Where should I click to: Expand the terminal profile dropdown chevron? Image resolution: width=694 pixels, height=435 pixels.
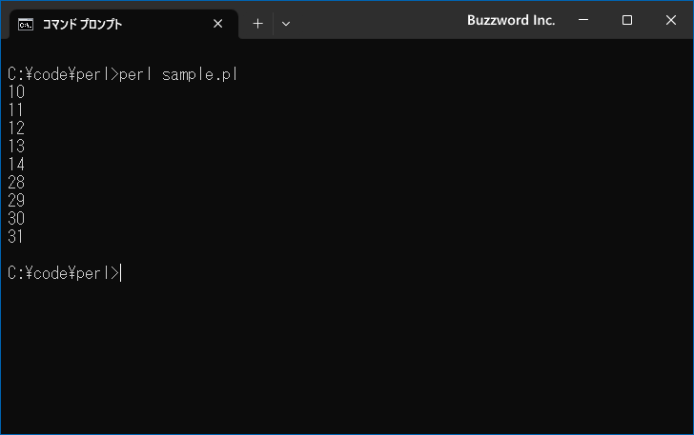point(286,24)
